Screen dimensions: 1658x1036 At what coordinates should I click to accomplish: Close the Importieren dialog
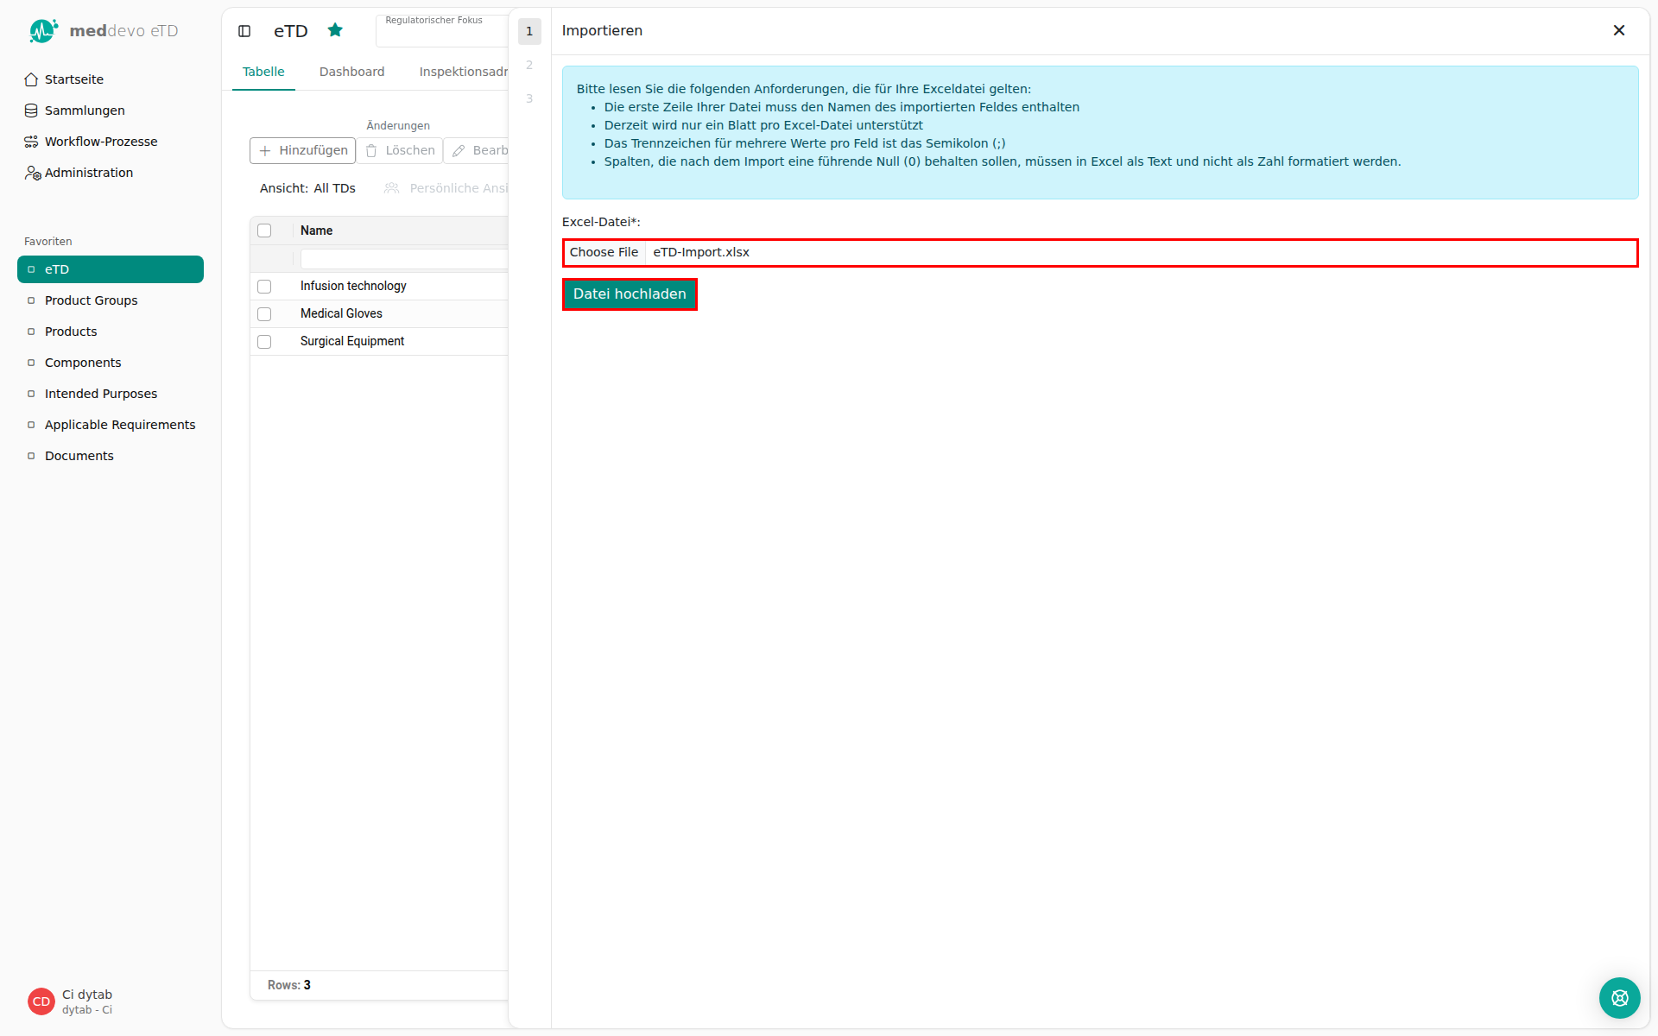(x=1619, y=30)
